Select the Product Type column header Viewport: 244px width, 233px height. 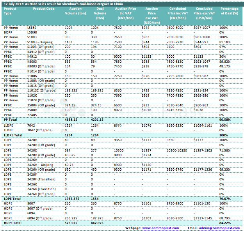point(10,11)
